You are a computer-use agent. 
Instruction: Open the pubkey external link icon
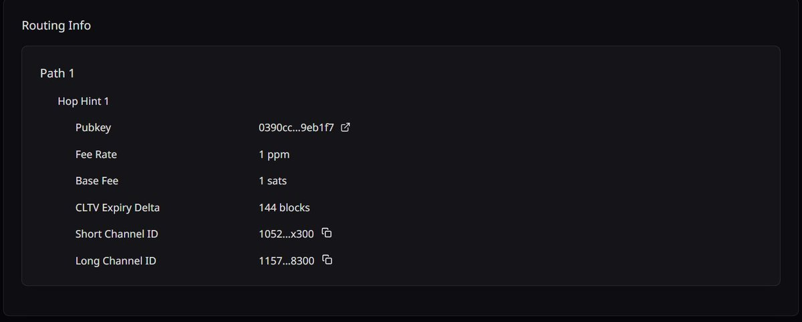(346, 128)
